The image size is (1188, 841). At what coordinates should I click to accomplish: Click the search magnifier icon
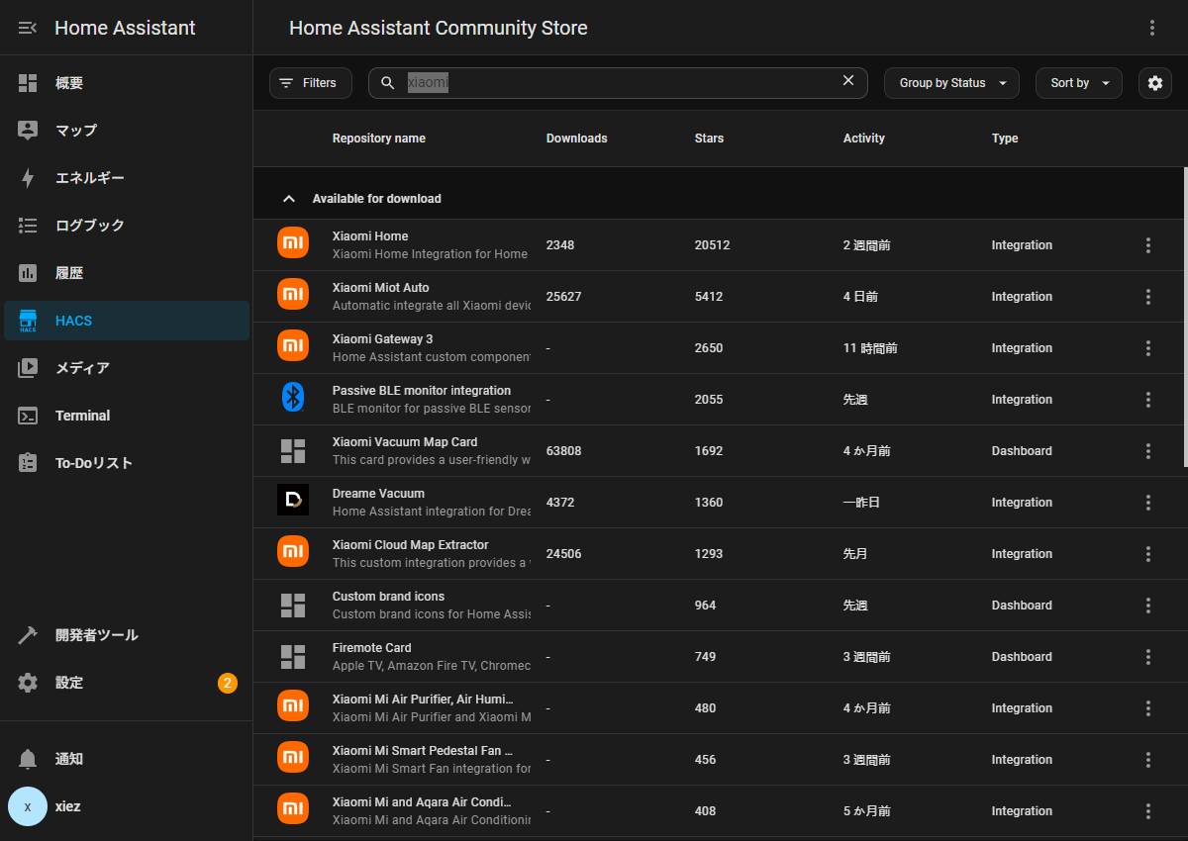[388, 83]
